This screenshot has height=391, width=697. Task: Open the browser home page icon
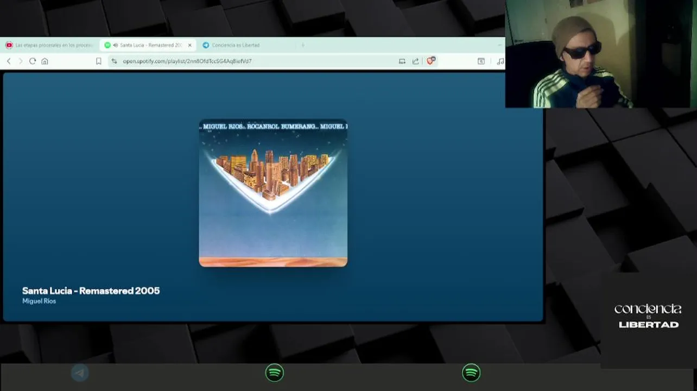(45, 61)
